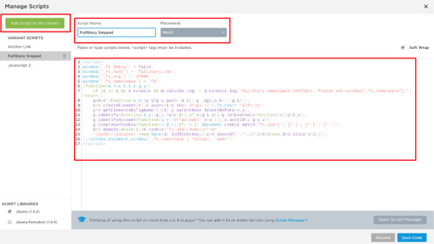Open the Placement dropdown set to Head
This screenshot has height=244, width=434.
point(193,32)
